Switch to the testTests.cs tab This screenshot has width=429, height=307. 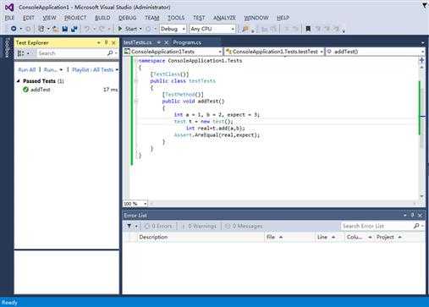pos(138,42)
